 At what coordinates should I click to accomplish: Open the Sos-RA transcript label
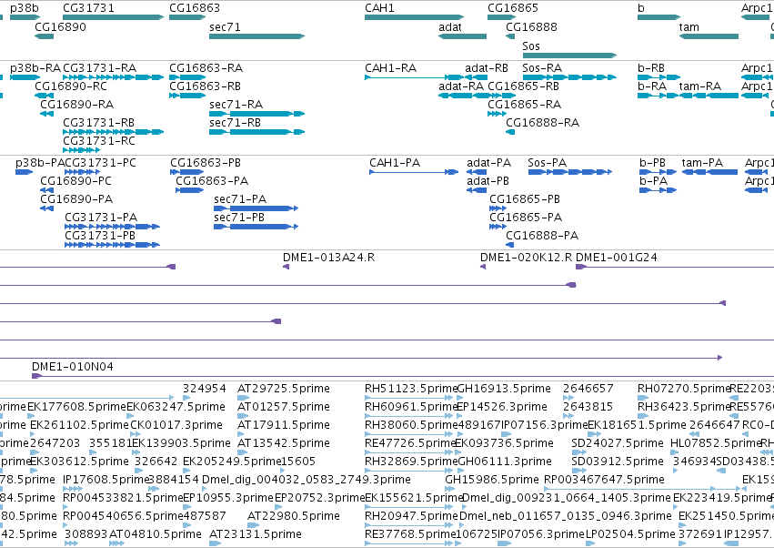click(542, 68)
